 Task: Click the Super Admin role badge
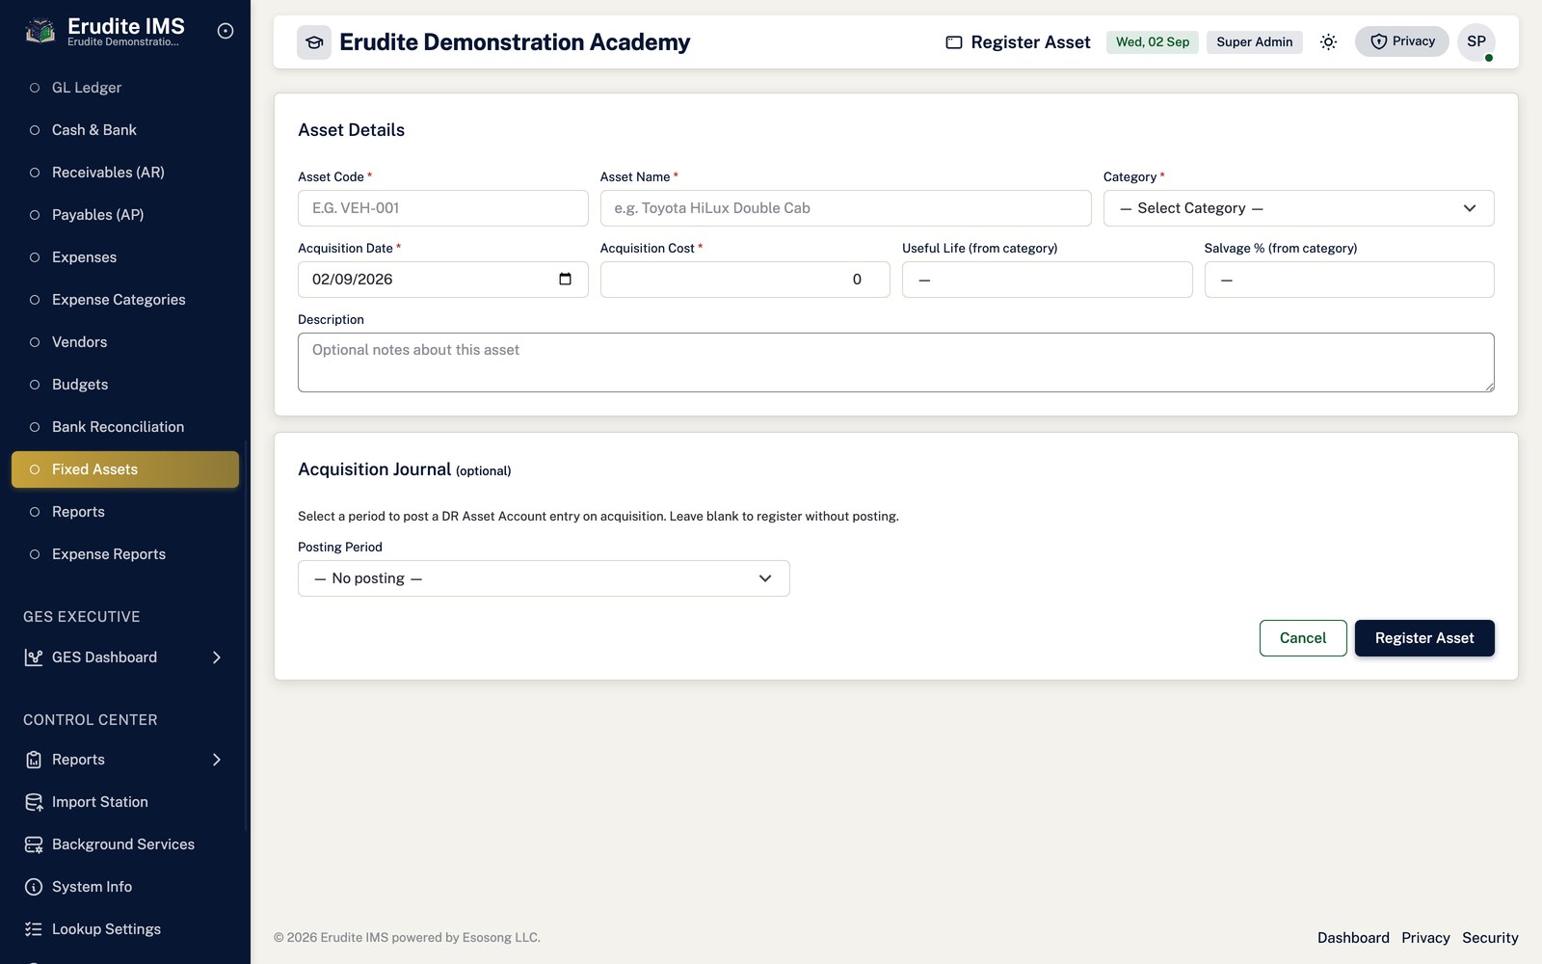(x=1255, y=42)
